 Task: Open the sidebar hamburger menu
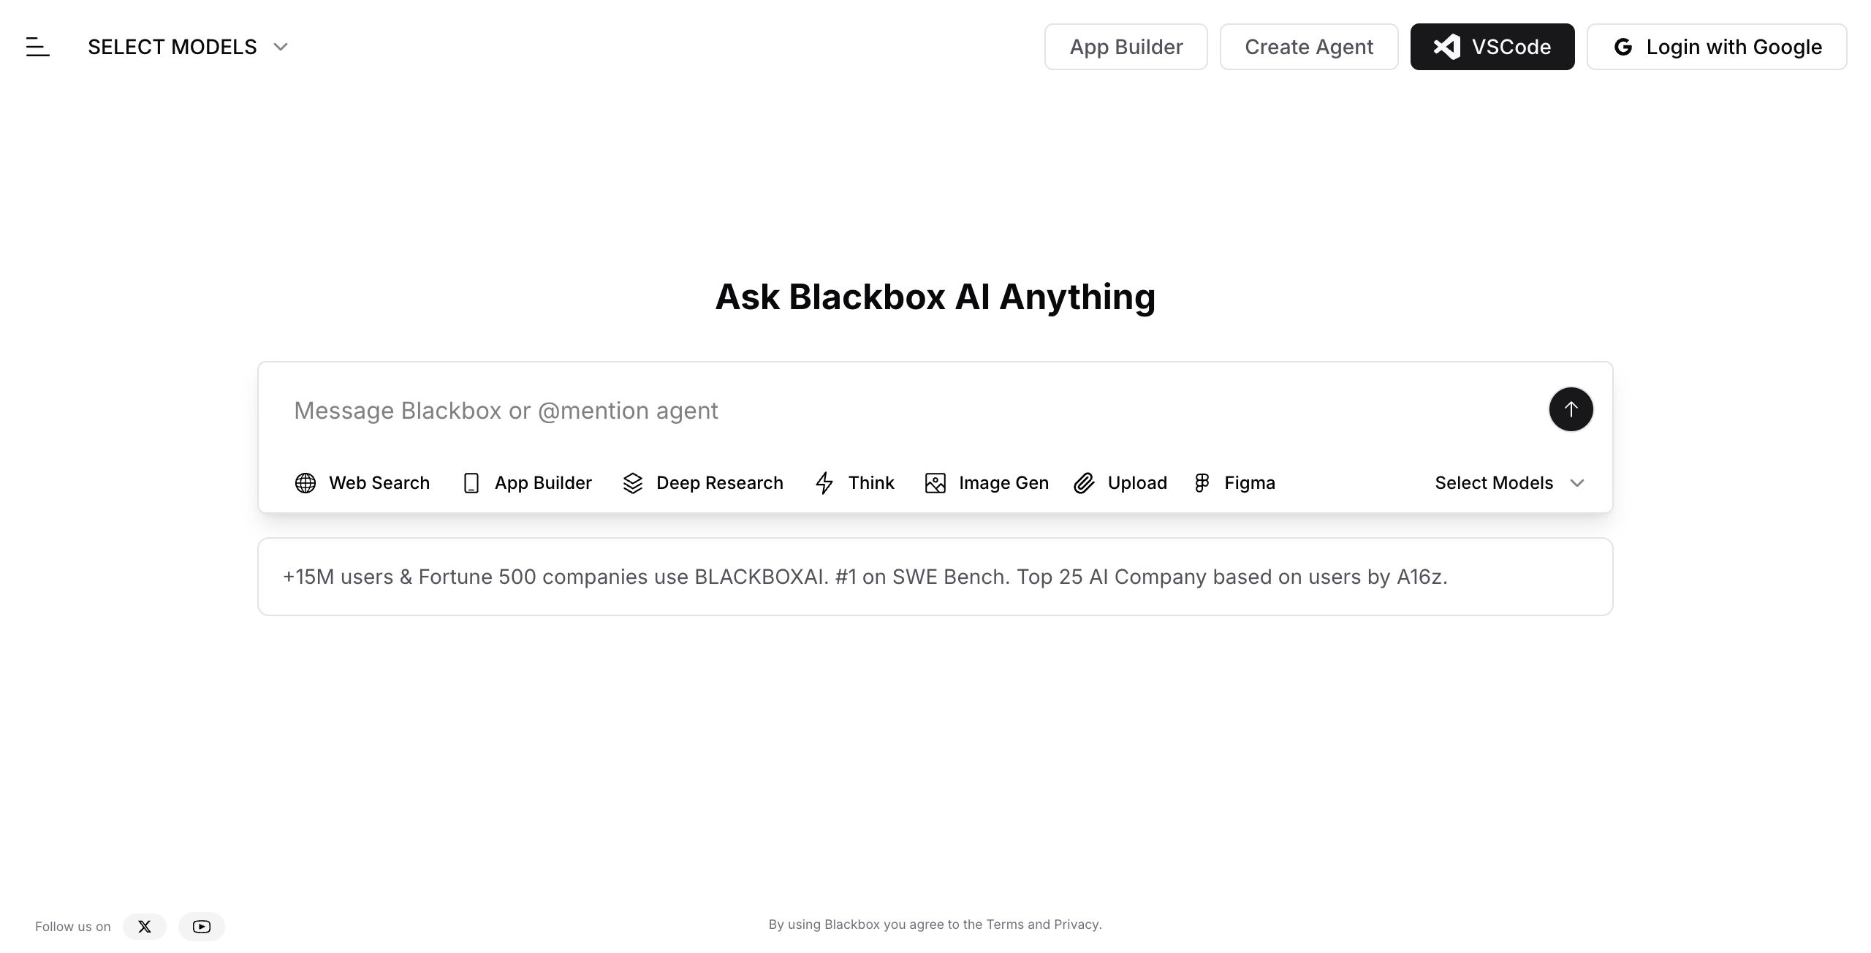pyautogui.click(x=38, y=47)
